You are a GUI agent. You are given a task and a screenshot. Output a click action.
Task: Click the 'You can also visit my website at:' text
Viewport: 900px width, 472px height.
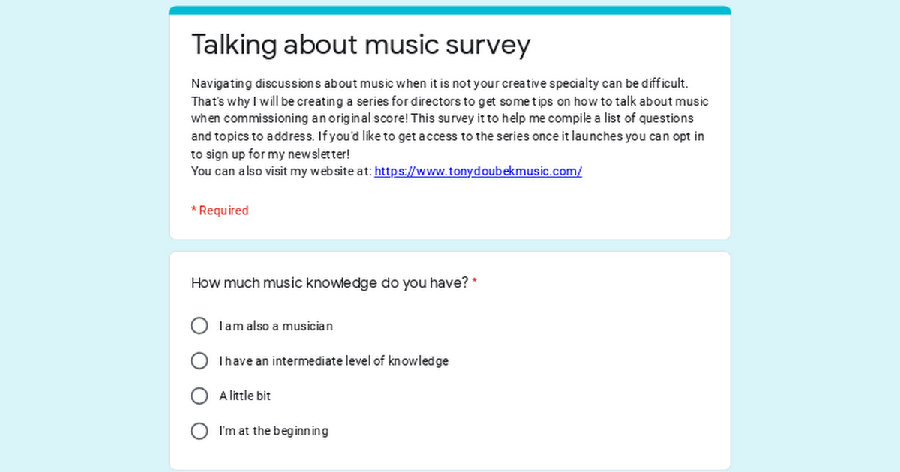coord(281,171)
